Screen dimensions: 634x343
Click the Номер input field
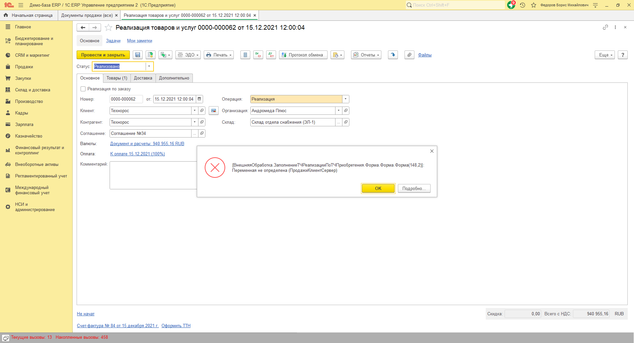coord(126,99)
